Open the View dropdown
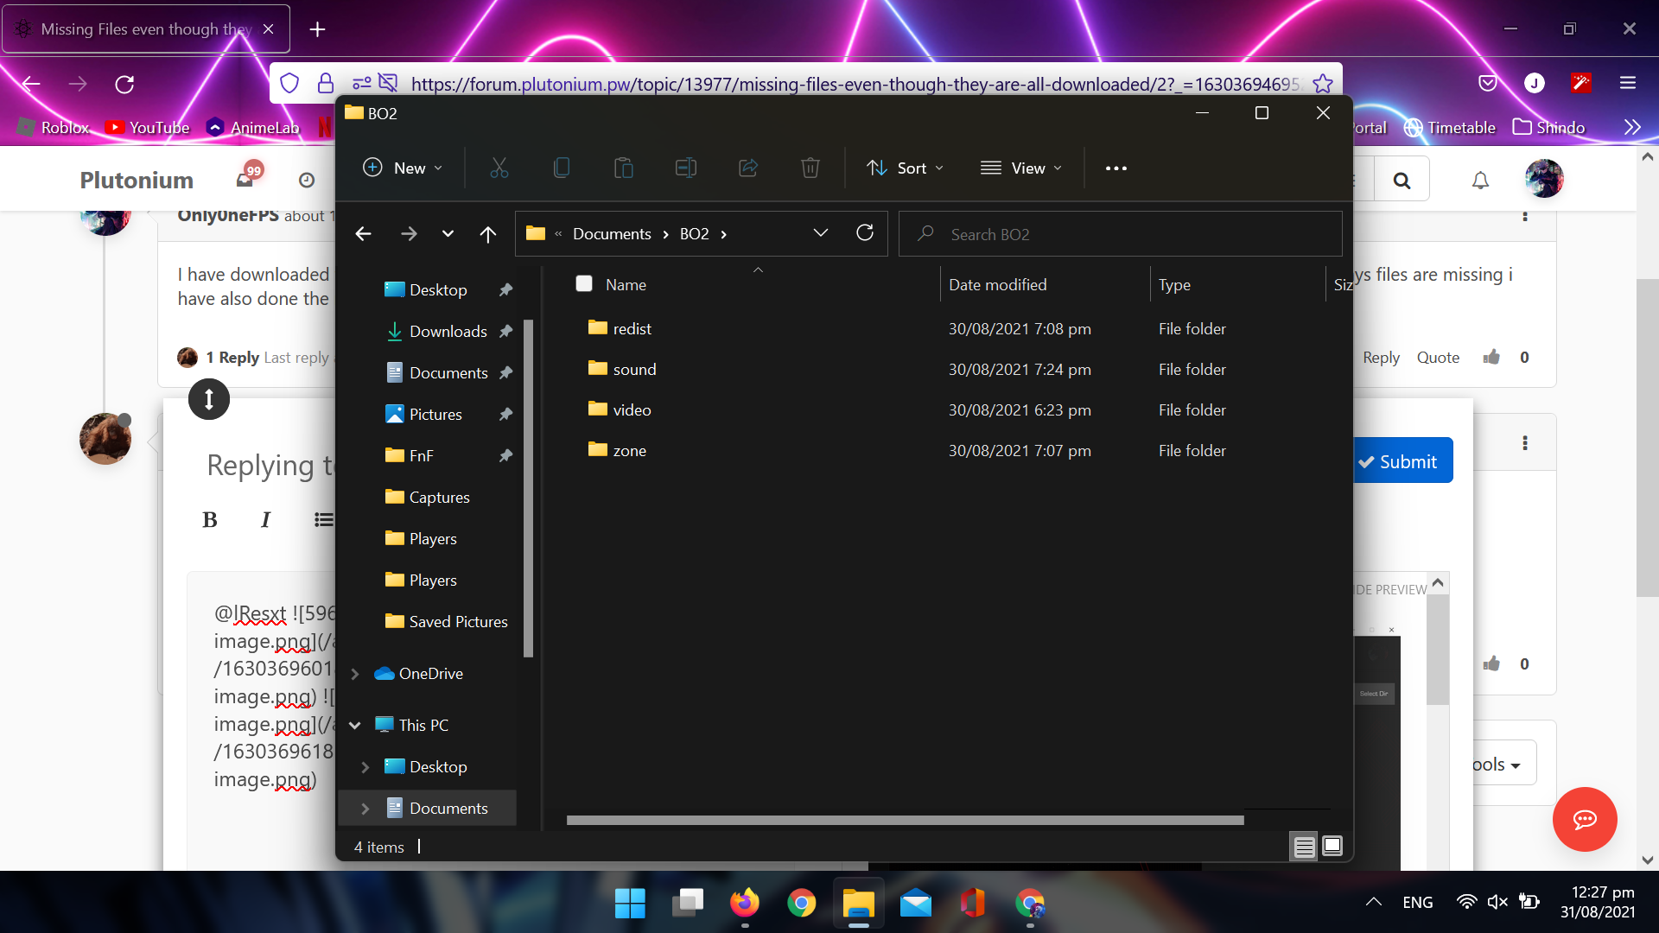 pos(1020,168)
